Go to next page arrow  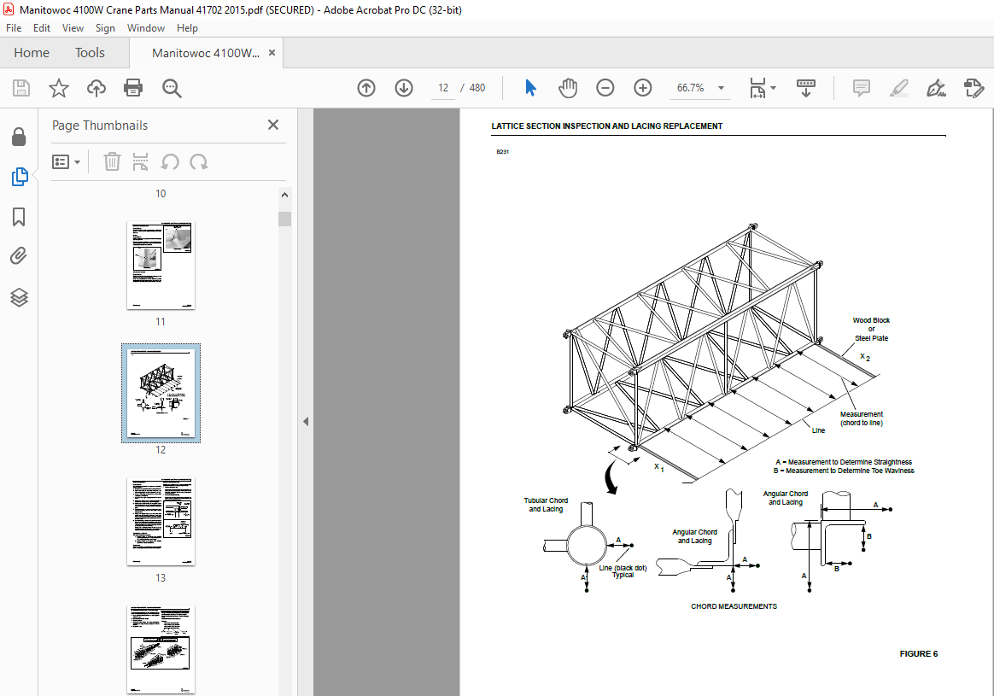click(x=404, y=87)
